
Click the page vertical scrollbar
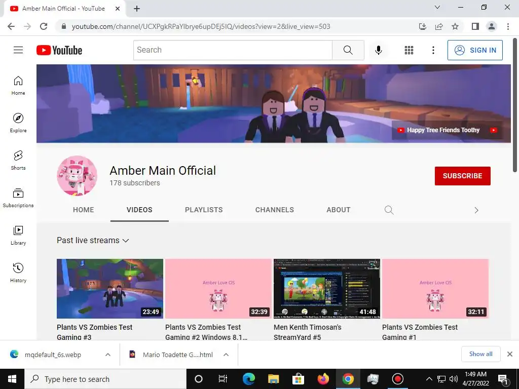[x=515, y=106]
